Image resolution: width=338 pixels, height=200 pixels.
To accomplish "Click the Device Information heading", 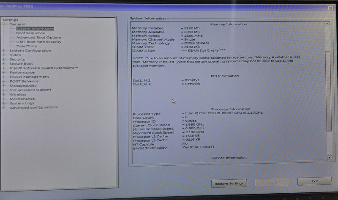I will [229, 158].
